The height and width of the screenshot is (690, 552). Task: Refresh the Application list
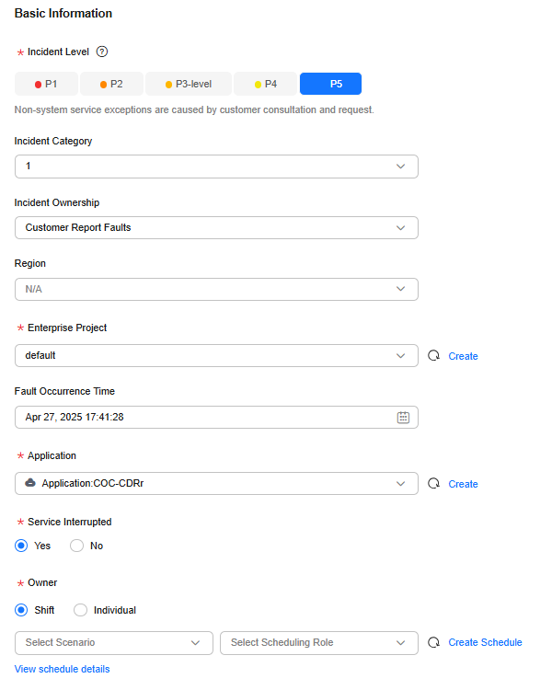click(434, 484)
